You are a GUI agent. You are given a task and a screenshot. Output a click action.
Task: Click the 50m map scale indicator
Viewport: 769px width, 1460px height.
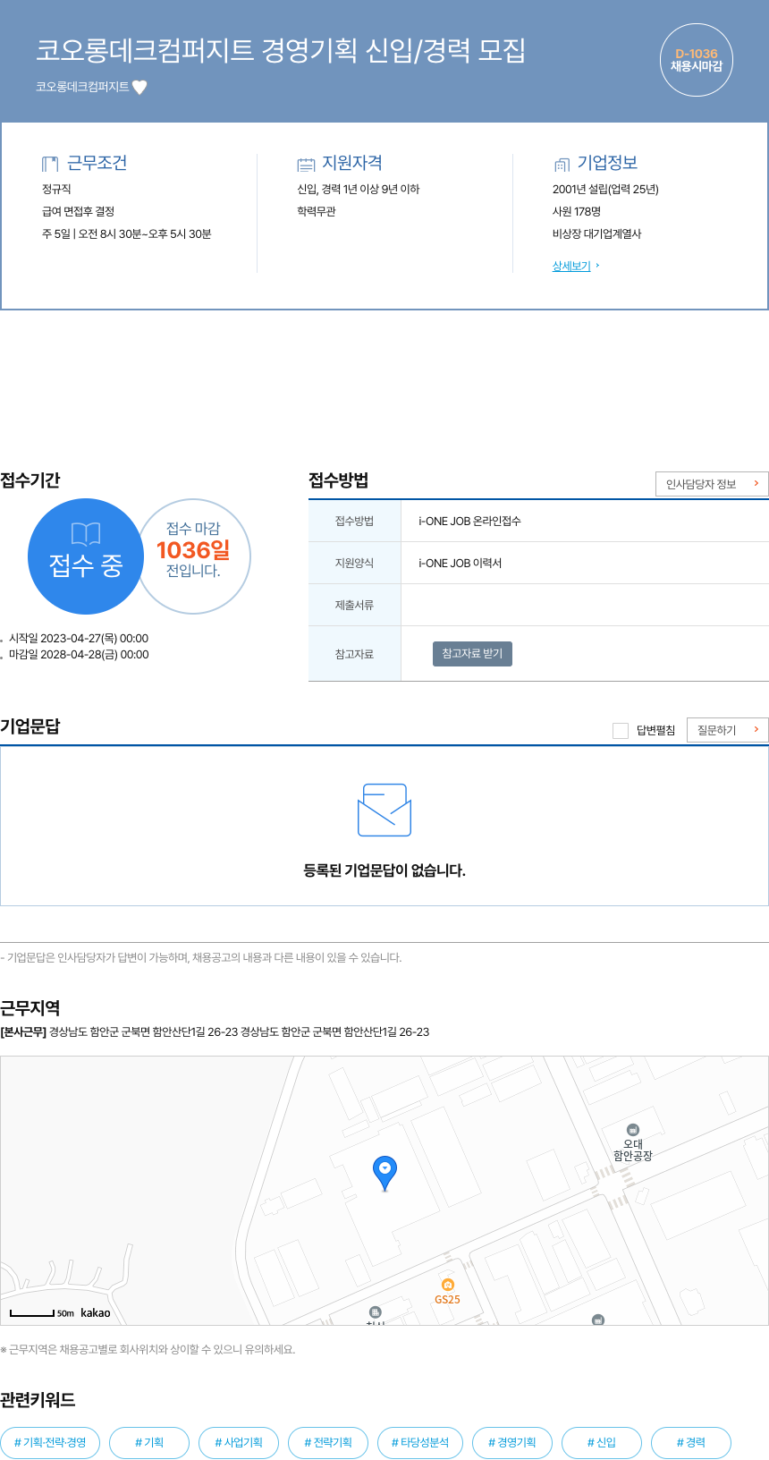[x=42, y=1313]
